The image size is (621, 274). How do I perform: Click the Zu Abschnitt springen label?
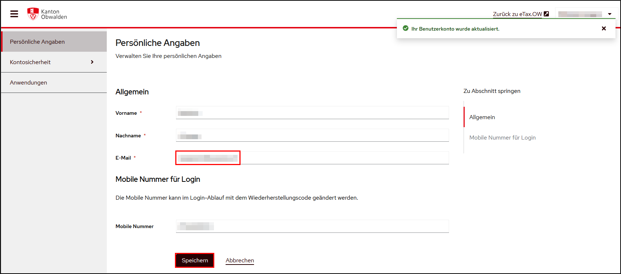tap(492, 91)
